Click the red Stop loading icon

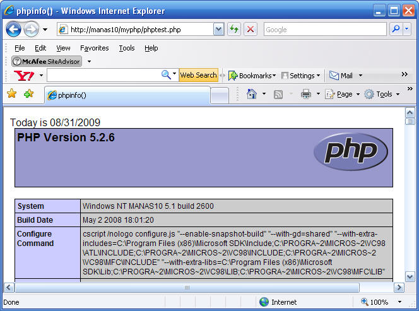point(251,29)
